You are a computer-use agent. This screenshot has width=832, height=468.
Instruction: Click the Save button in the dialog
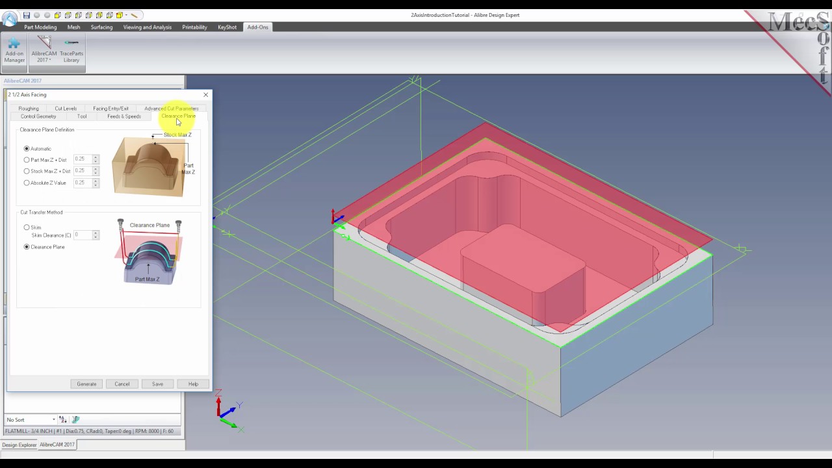click(x=157, y=384)
